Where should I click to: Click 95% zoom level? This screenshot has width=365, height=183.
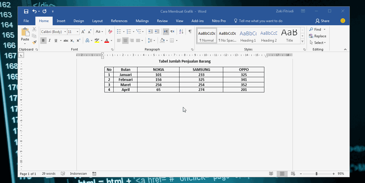click(x=341, y=174)
